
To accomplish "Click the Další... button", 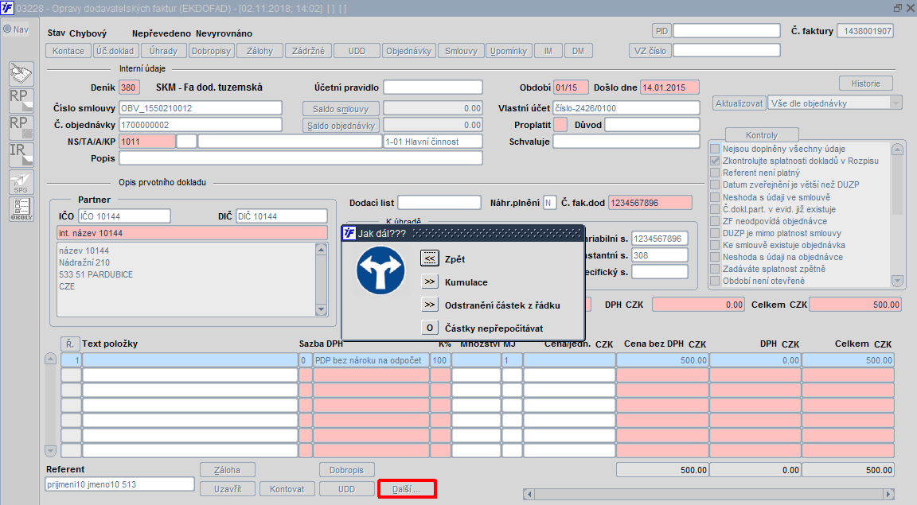I will 407,488.
